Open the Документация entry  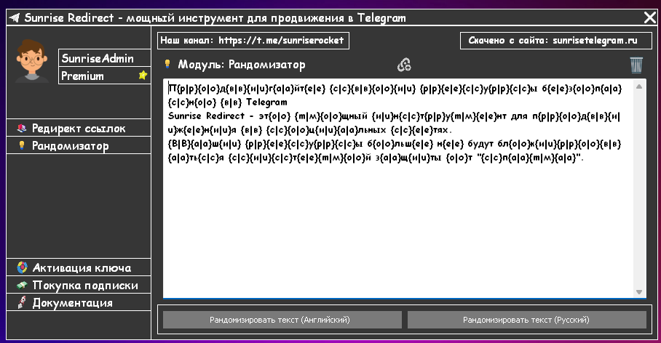[x=79, y=302]
